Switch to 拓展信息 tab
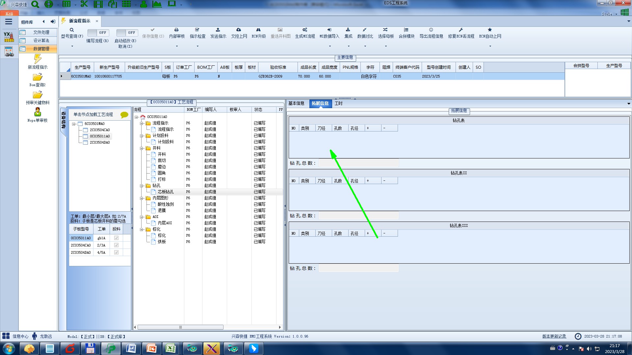Screen dimensions: 632x355 click(320, 104)
